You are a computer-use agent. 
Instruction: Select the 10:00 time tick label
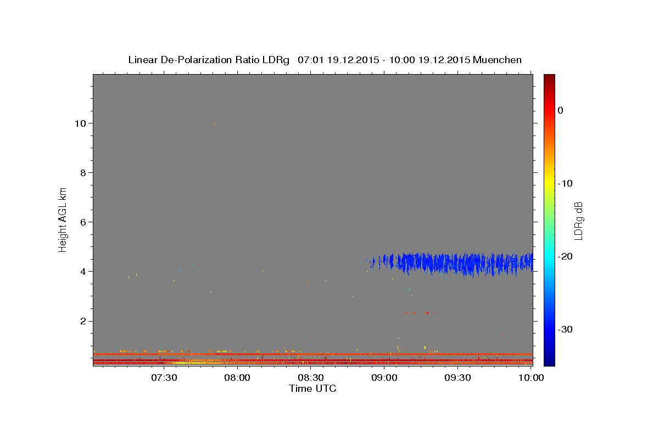530,378
